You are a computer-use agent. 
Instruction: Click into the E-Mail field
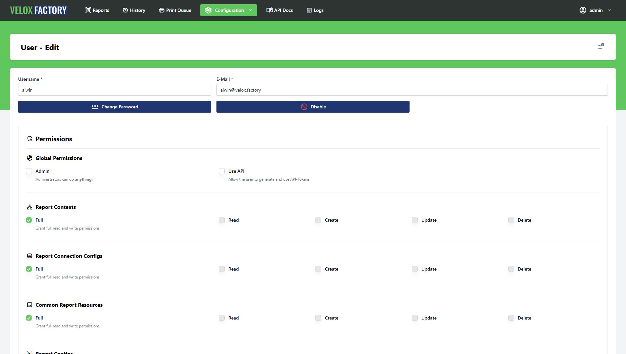click(412, 90)
